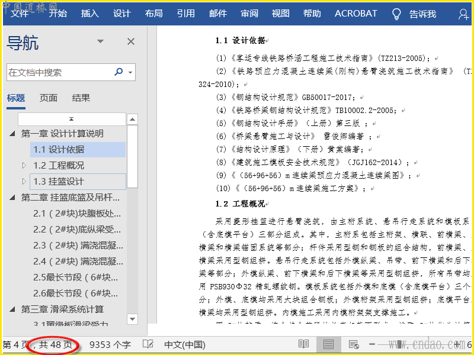This screenshot has width=474, height=355.
Task: Click the magnifier search icon
Action: (118, 72)
